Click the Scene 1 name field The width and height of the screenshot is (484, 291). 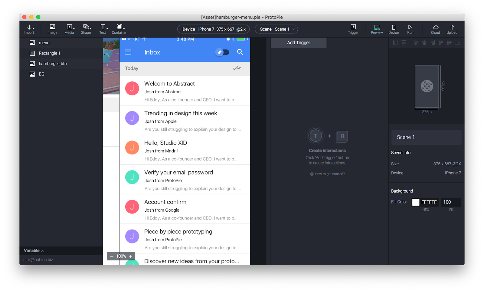pos(427,137)
